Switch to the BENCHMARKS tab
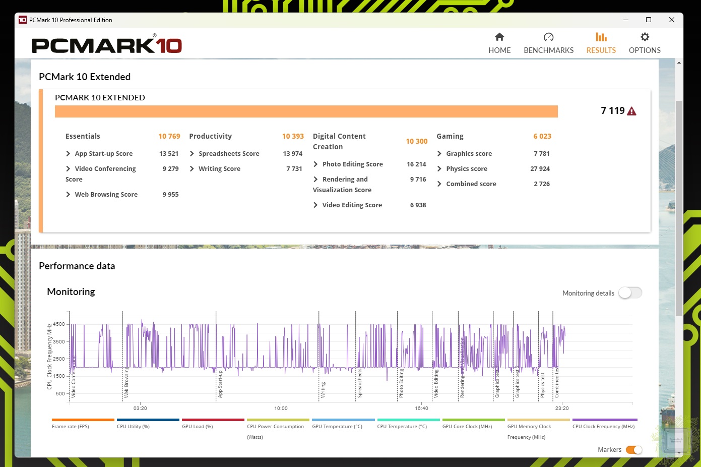701x467 pixels. click(x=548, y=43)
